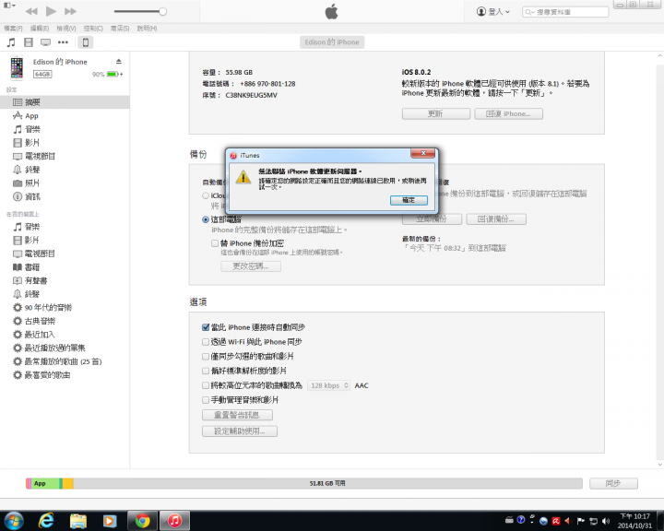Screen dimensions: 664x531
Task: Open the Help (說明) menu
Action: (x=147, y=29)
